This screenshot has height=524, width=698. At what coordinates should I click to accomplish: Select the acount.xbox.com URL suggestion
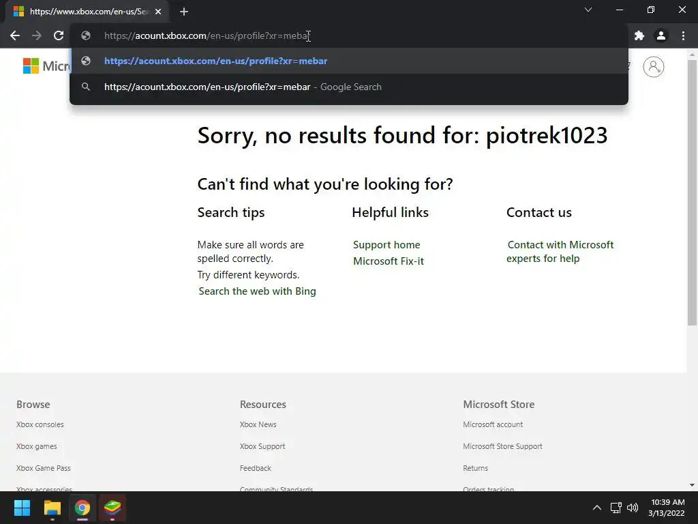pyautogui.click(x=349, y=61)
